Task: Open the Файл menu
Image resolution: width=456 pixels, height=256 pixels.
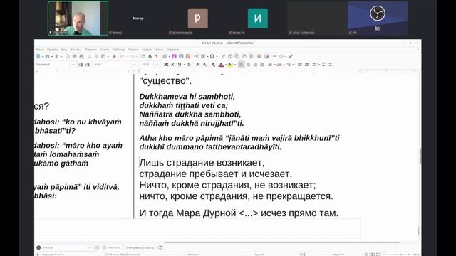Action: (x=40, y=50)
